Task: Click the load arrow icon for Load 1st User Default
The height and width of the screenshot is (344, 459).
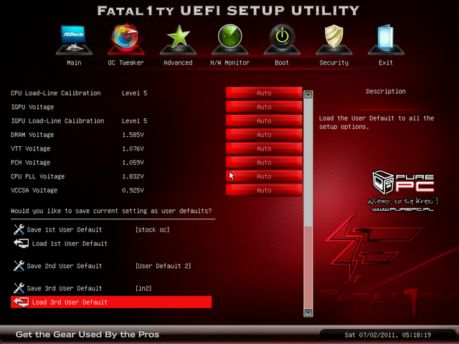Action: [21, 243]
